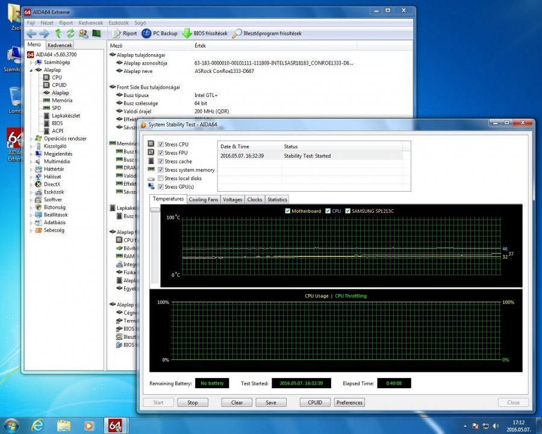Click the media player taskbar icon
This screenshot has height=434, width=542.
(x=89, y=426)
